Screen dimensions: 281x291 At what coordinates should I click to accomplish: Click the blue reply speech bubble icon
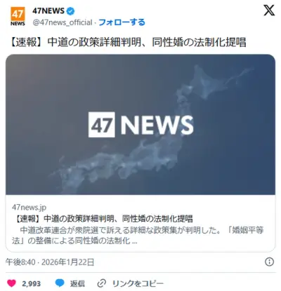(60, 283)
